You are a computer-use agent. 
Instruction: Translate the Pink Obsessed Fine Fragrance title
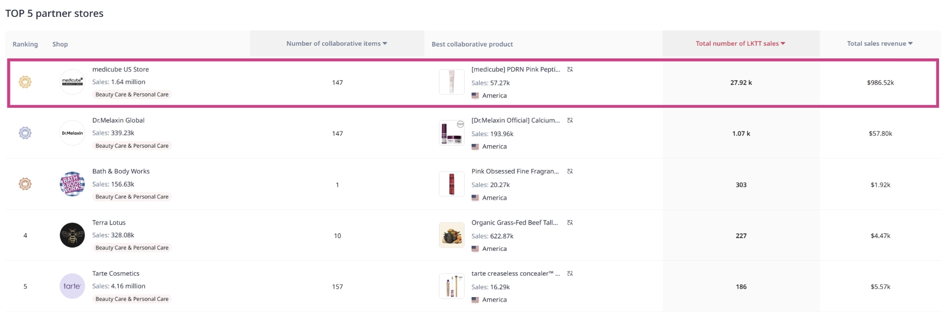tap(570, 171)
